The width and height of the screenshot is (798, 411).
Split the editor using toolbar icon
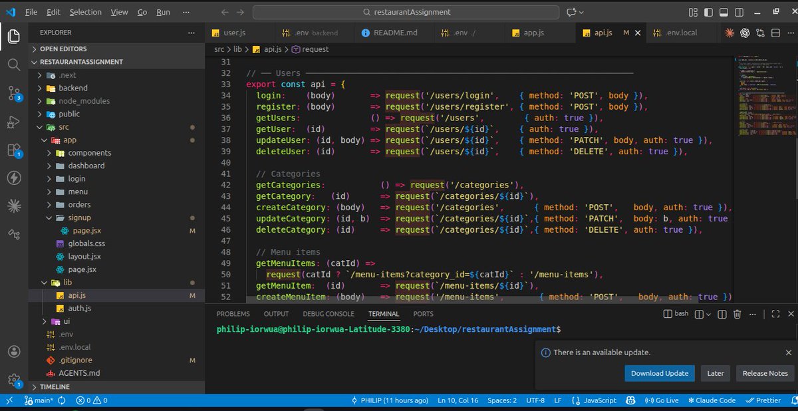pos(775,33)
